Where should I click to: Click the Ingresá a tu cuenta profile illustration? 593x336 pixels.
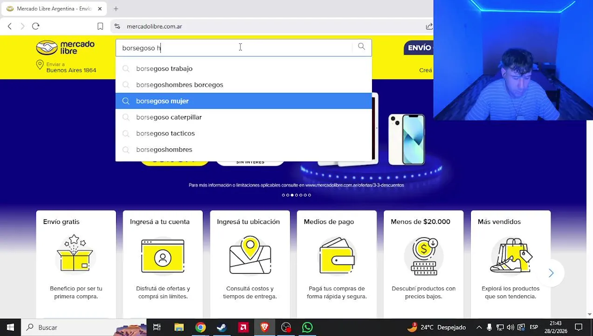(163, 256)
